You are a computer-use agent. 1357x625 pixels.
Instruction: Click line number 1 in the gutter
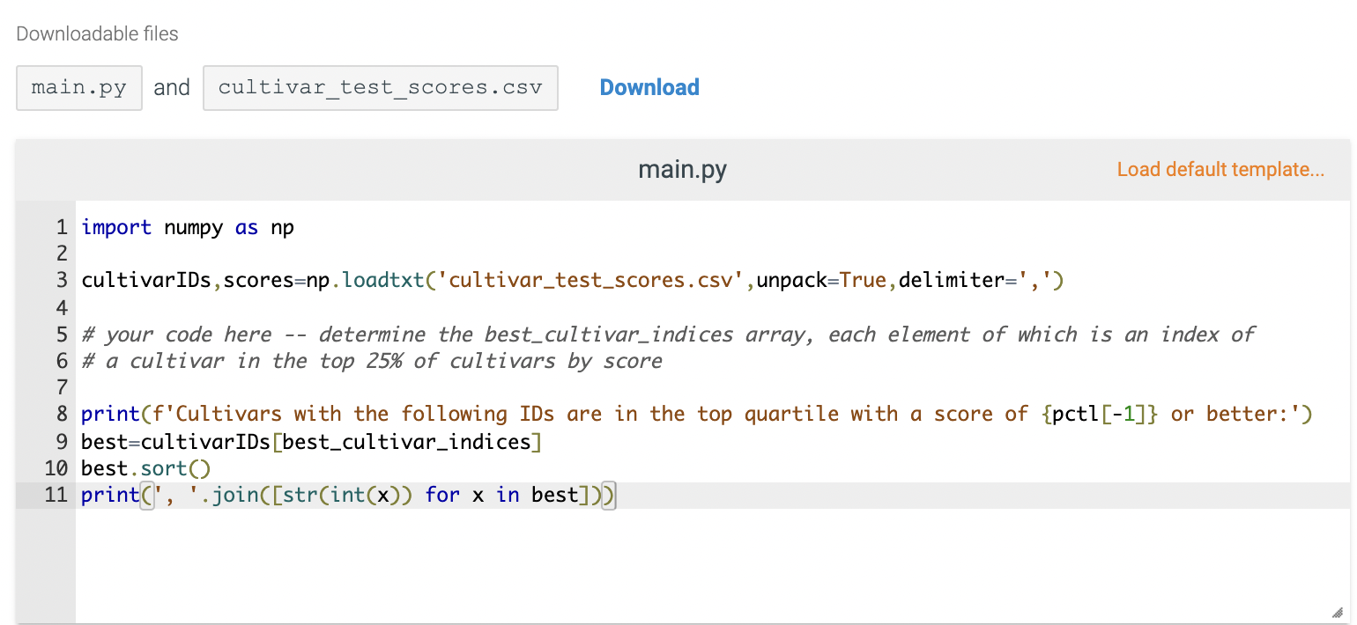pyautogui.click(x=61, y=227)
